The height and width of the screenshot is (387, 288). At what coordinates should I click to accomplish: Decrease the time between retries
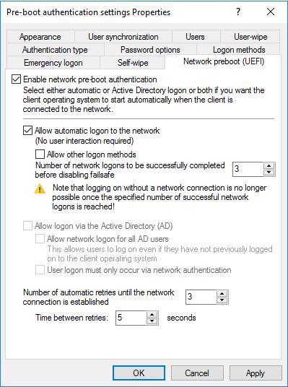click(152, 321)
